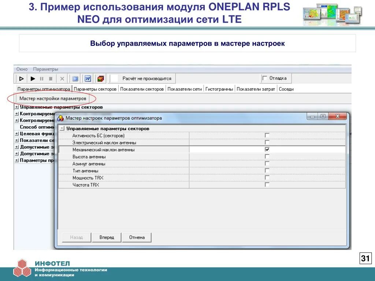The height and width of the screenshot is (281, 375).
Task: Switch to the Параметры секторов tab
Action: tap(95, 89)
